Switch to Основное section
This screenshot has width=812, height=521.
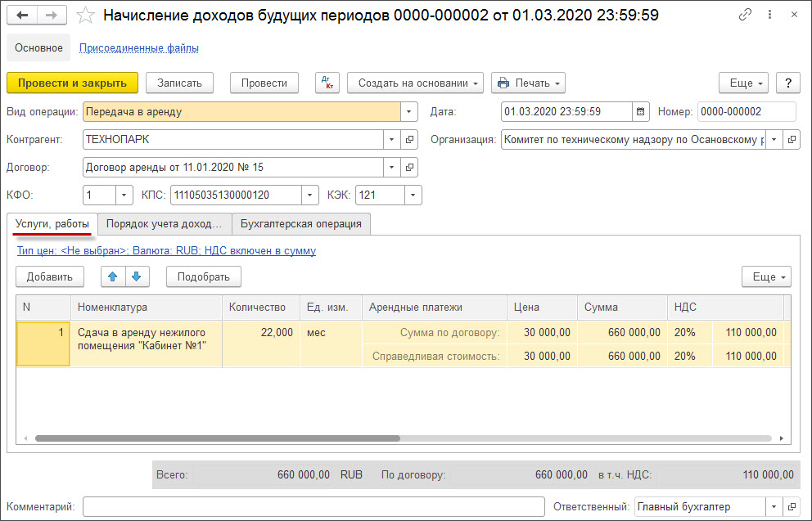[x=38, y=47]
